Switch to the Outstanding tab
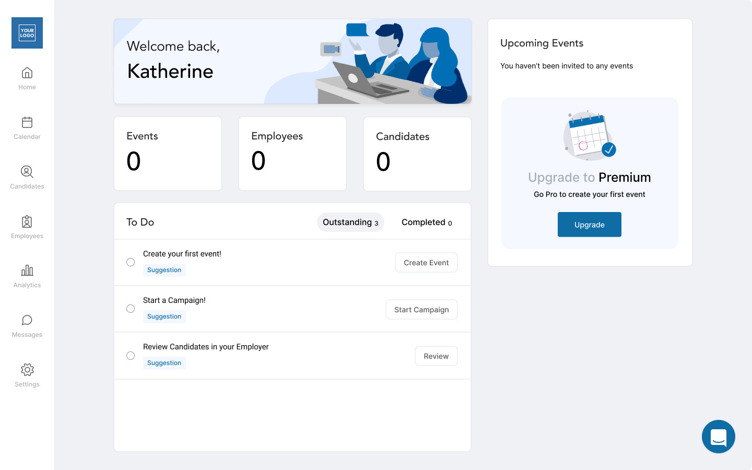 [x=350, y=222]
